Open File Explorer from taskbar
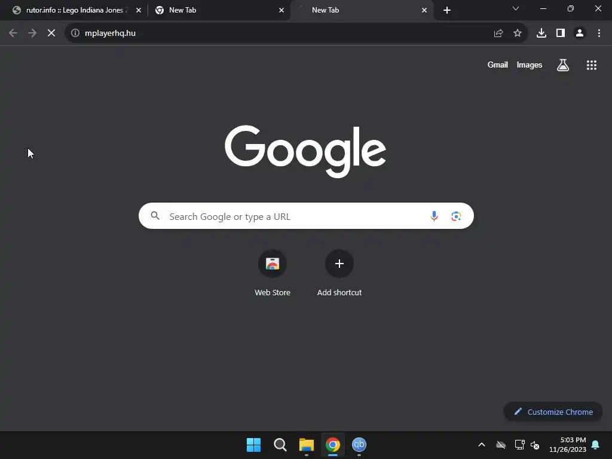612x459 pixels. tap(307, 445)
